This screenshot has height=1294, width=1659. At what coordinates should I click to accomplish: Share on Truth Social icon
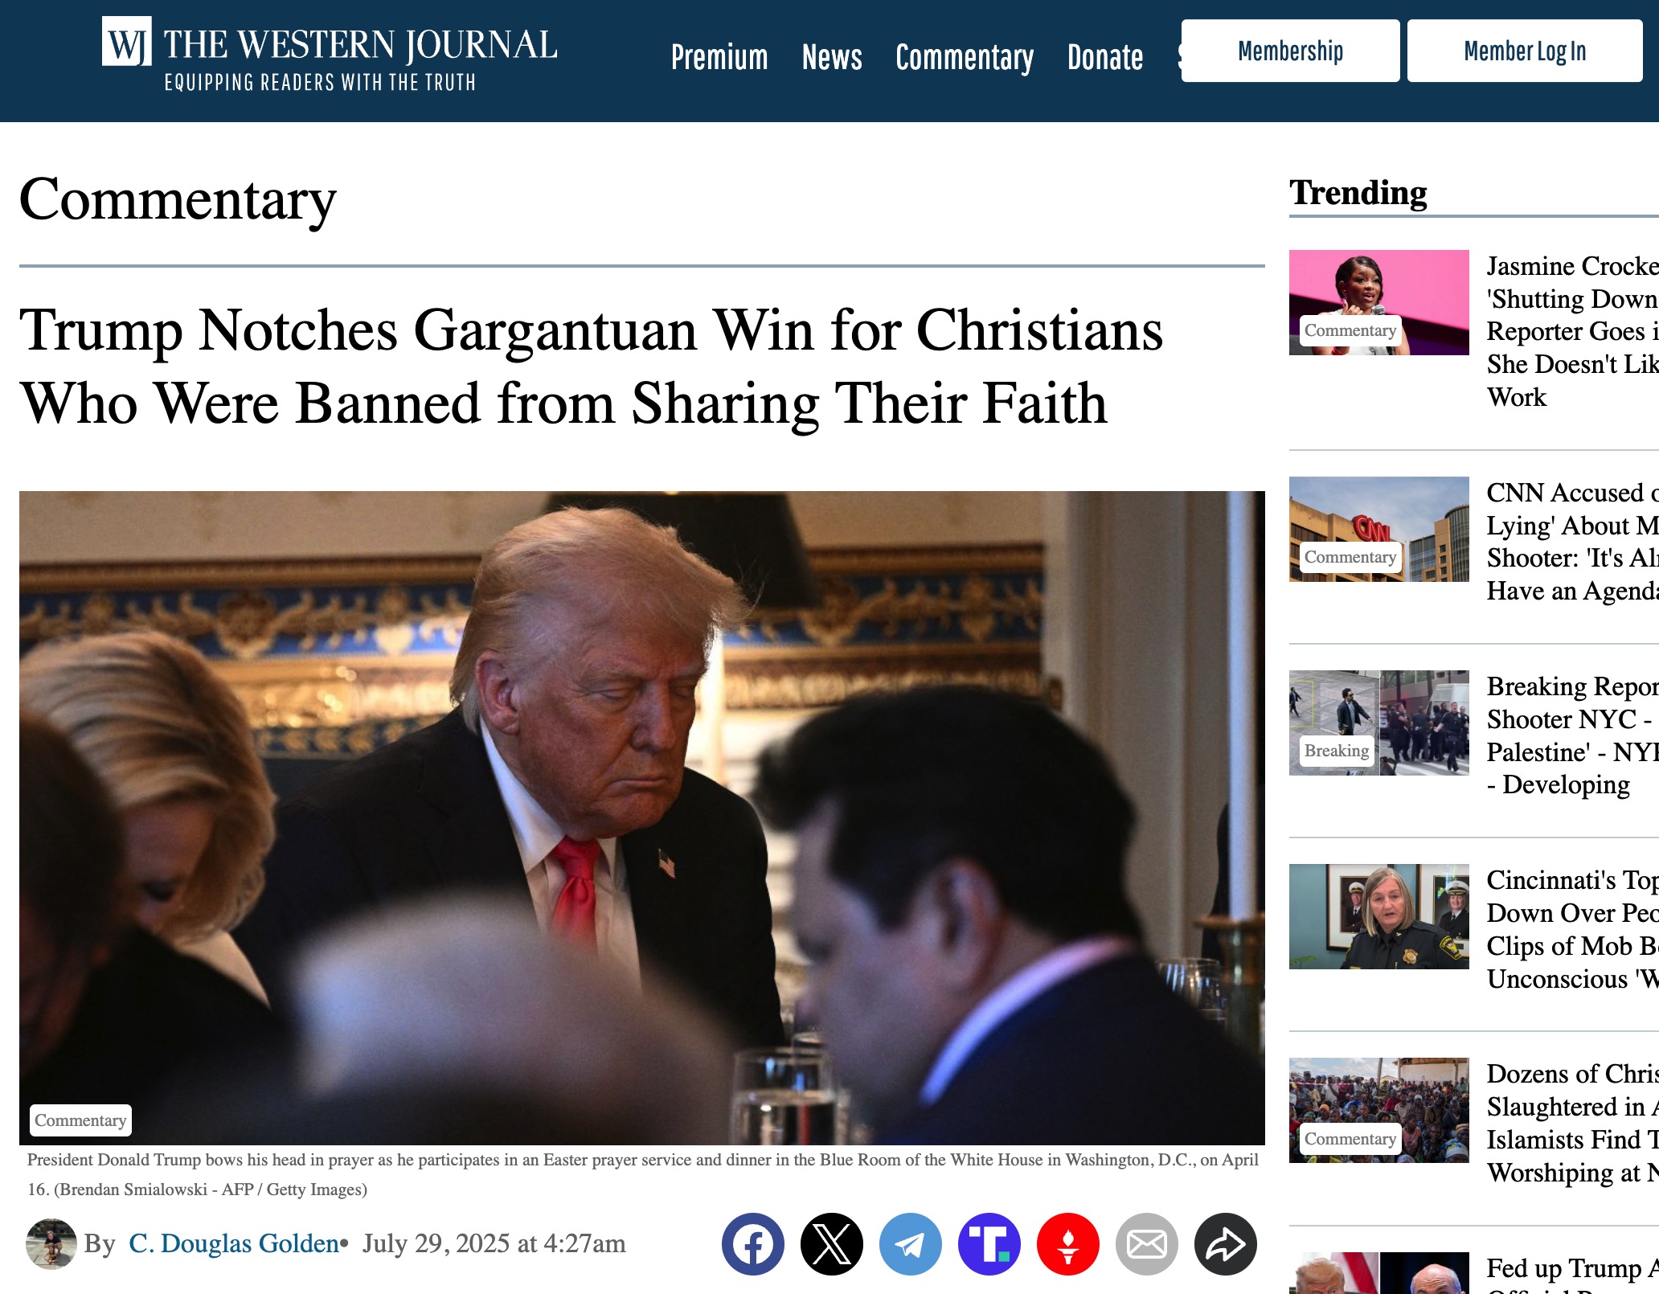tap(989, 1244)
